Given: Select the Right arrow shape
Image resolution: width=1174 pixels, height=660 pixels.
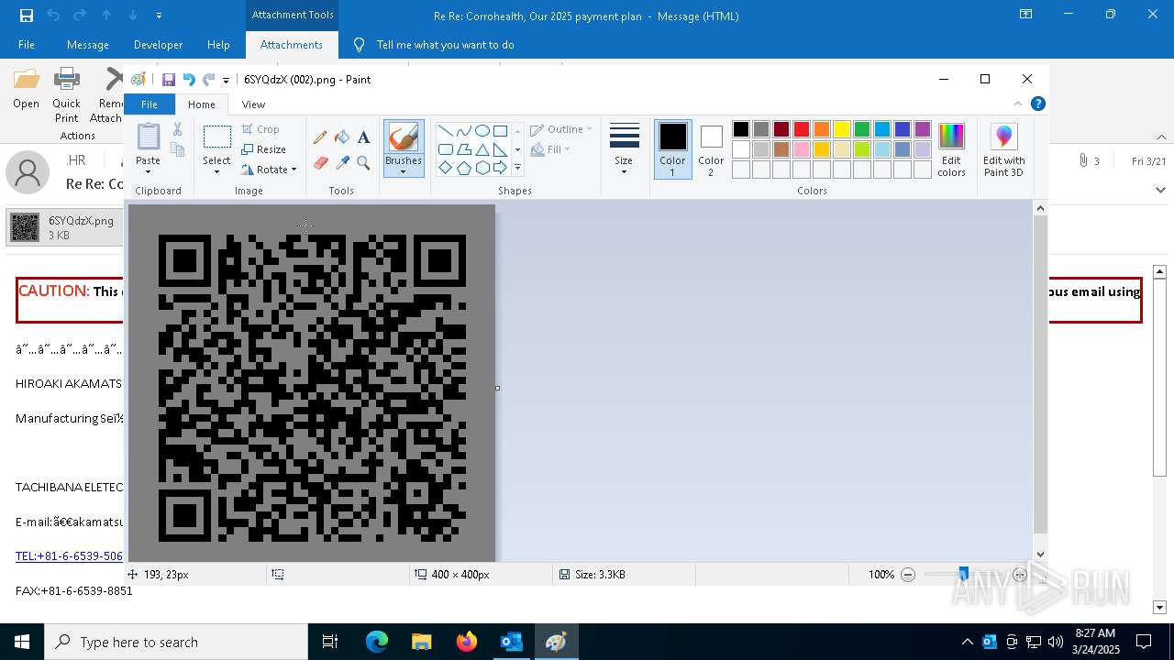Looking at the screenshot, I should click(500, 168).
